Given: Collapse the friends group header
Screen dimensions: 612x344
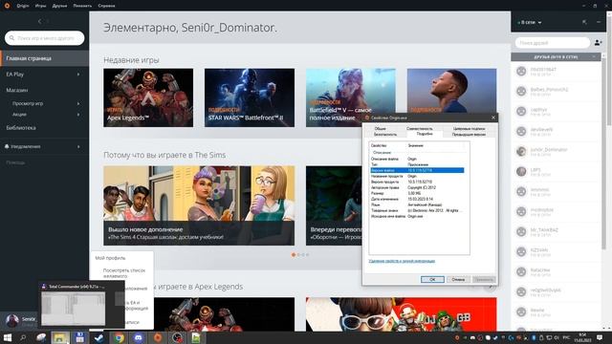Looking at the screenshot, I should pos(556,57).
